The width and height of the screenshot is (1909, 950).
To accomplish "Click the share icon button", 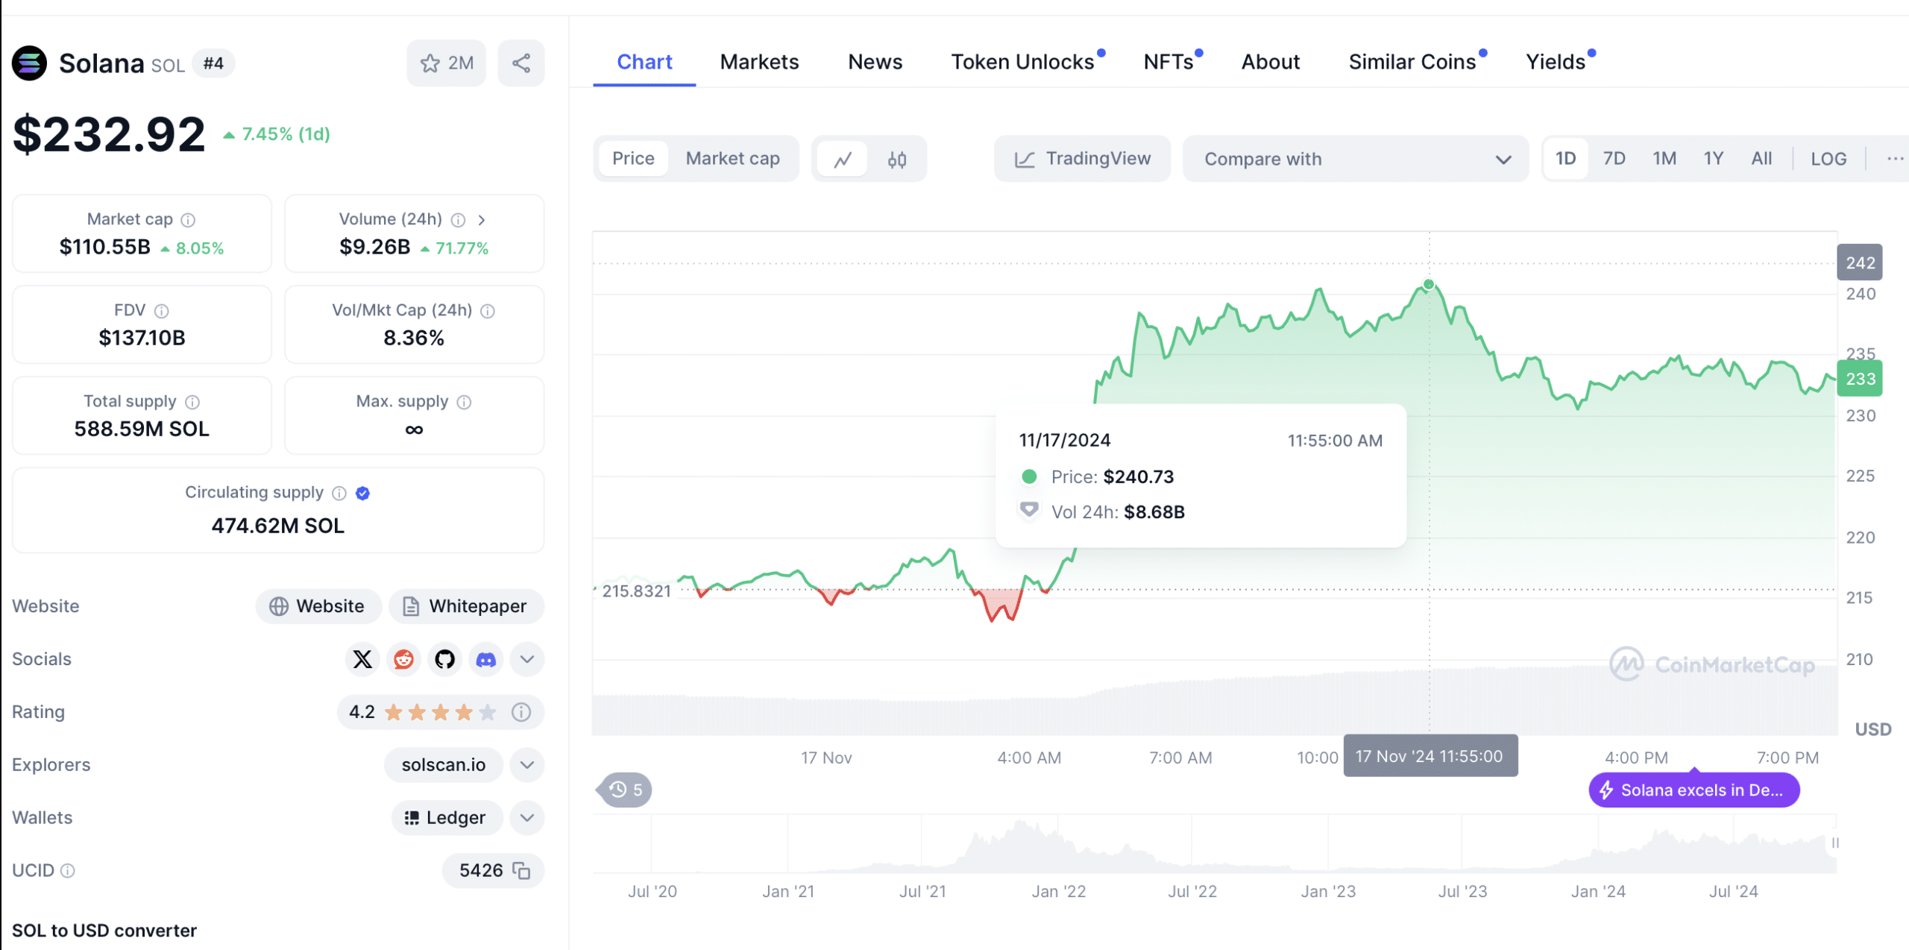I will [521, 63].
